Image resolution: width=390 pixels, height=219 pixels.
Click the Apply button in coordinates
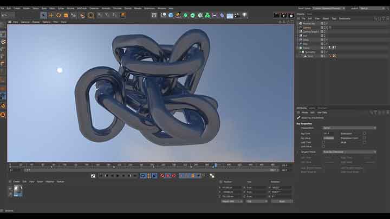(x=282, y=201)
